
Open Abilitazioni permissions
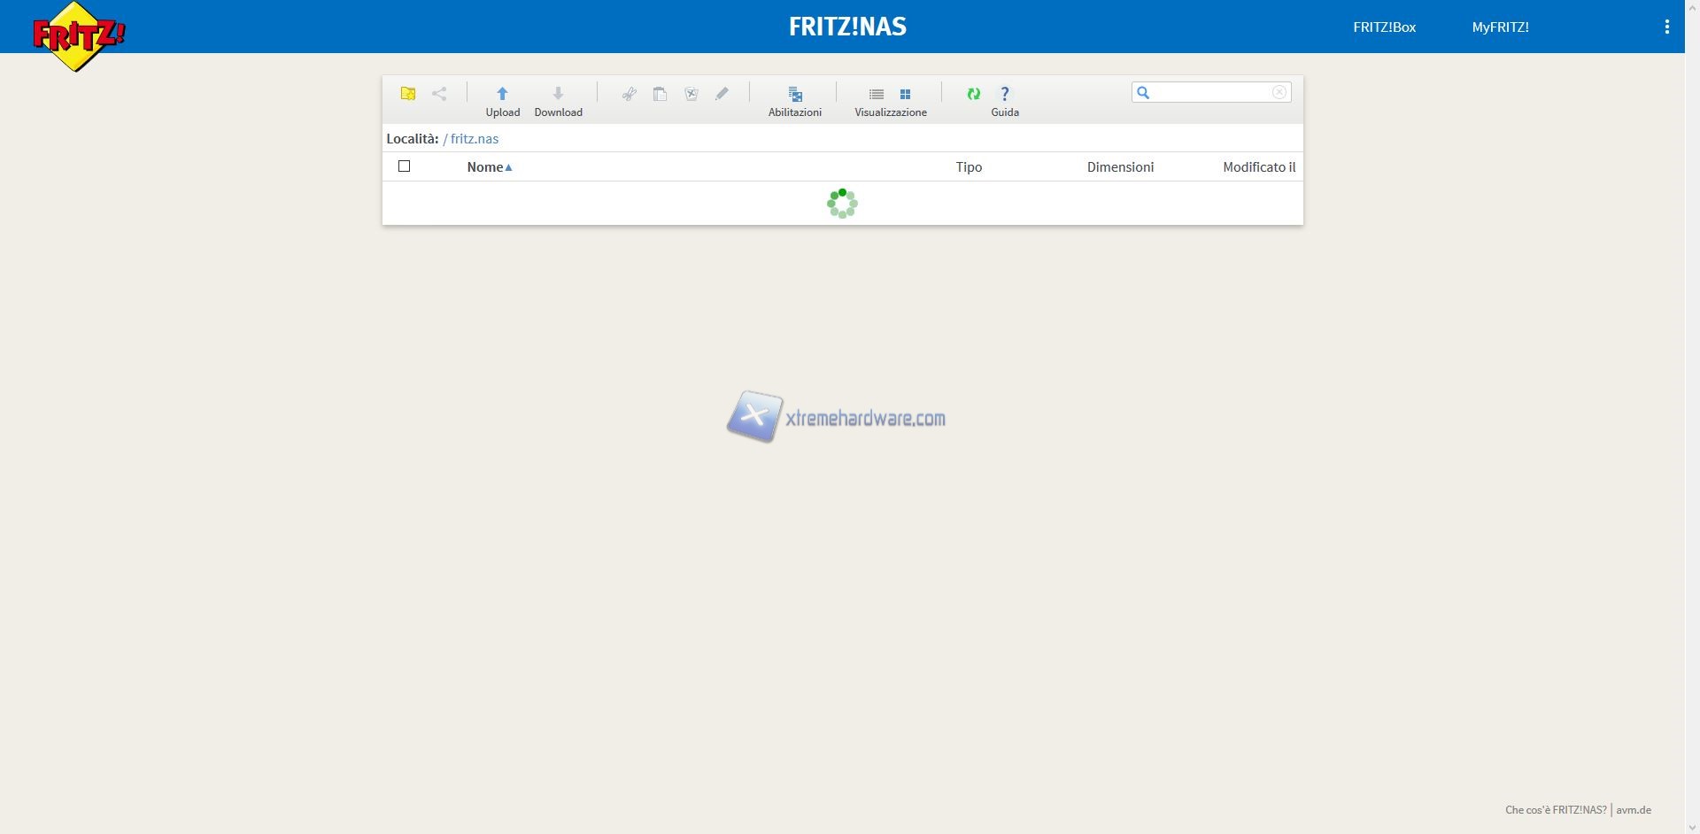[x=795, y=95]
